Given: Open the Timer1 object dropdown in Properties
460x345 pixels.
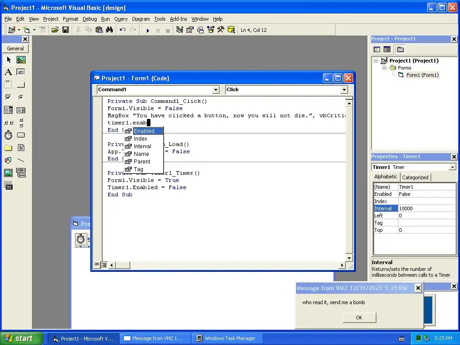Looking at the screenshot, I should click(452, 167).
